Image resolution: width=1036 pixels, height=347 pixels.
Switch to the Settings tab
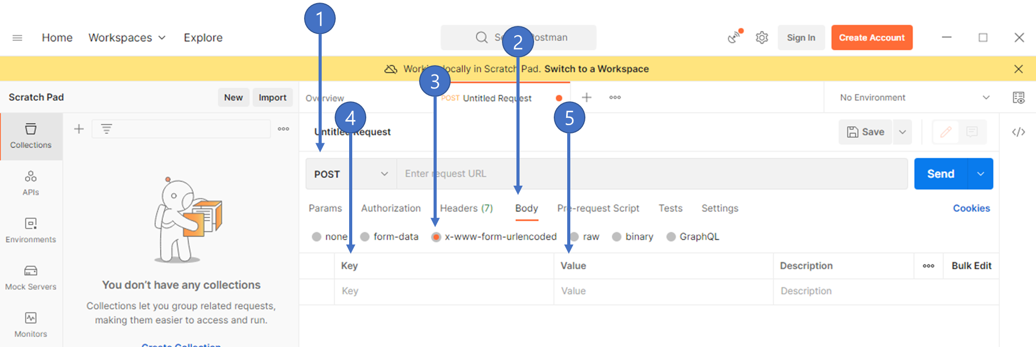point(720,208)
